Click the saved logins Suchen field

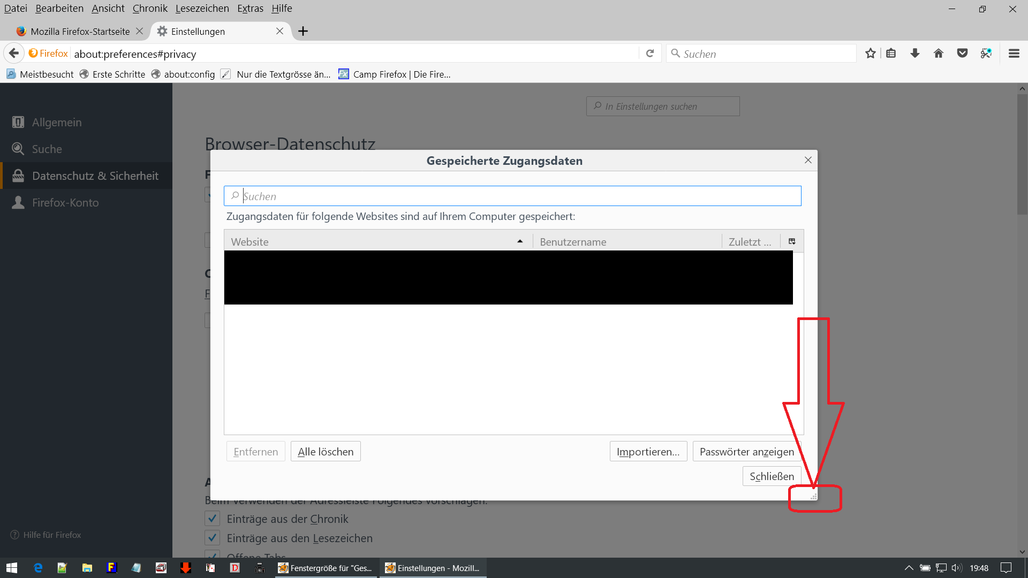coord(512,196)
